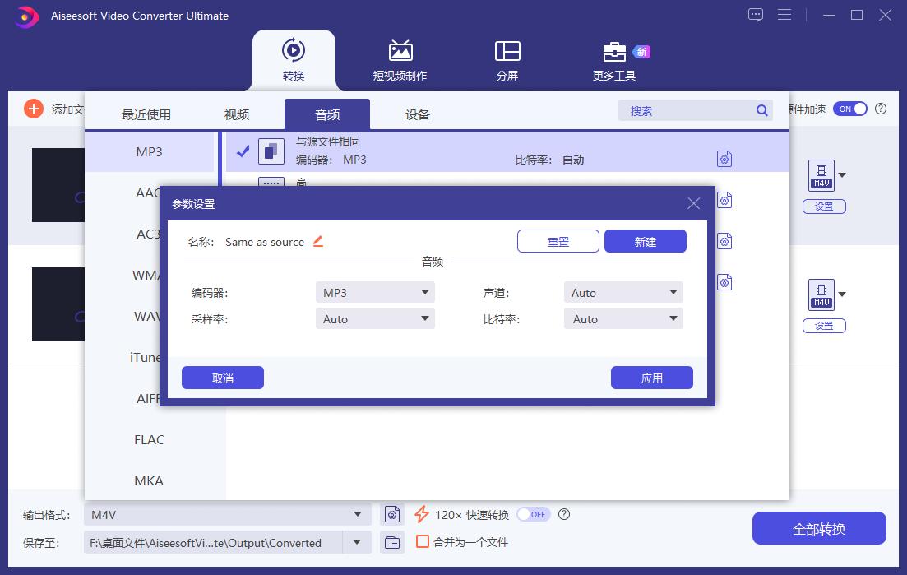The height and width of the screenshot is (575, 907).
Task: Open the 短视频制作 tab
Action: click(x=400, y=59)
